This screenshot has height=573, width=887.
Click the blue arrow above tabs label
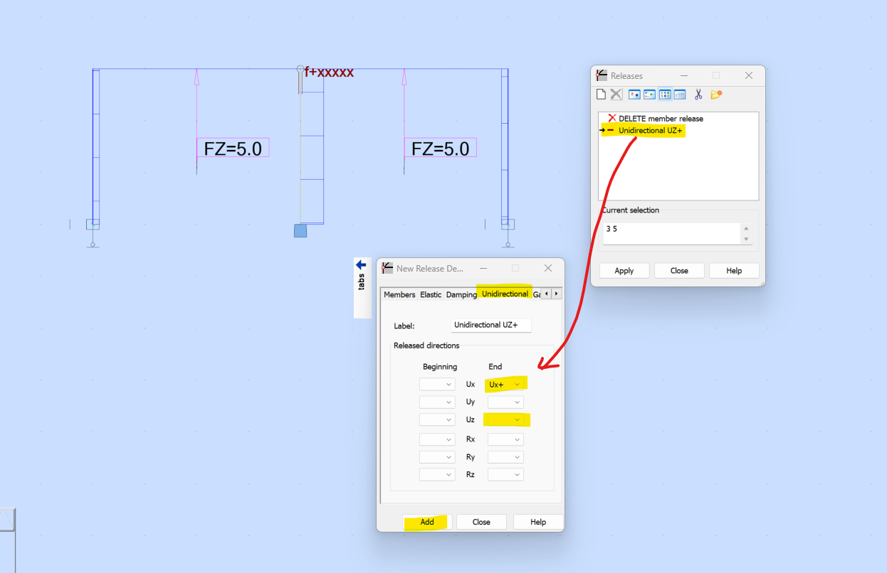361,264
